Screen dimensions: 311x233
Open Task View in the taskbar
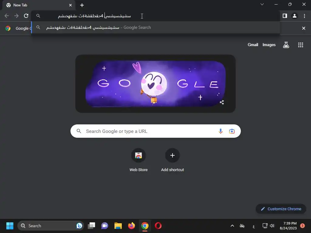coord(91,226)
